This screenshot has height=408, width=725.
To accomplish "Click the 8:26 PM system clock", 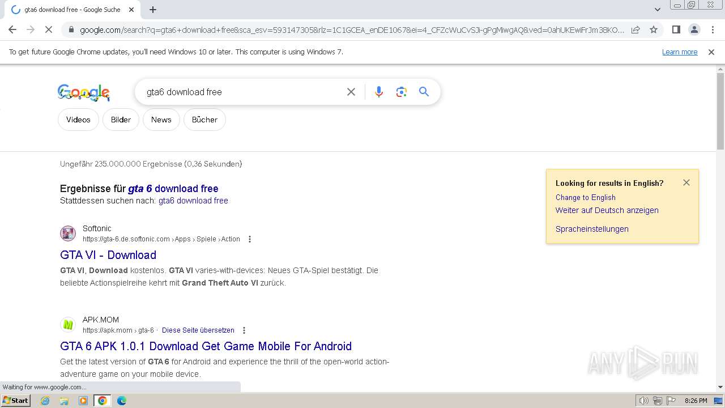I will (x=696, y=401).
